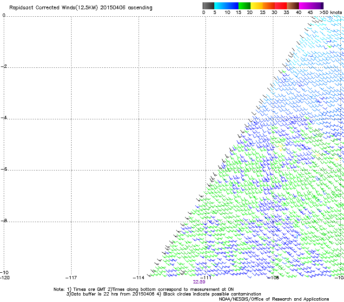
Task: Click the magenta 40-45 knots legend segment
Action: pos(305,6)
